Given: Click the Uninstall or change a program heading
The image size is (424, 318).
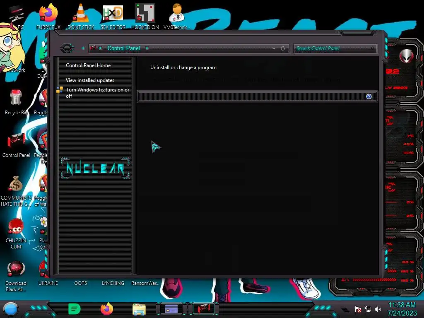Looking at the screenshot, I should pyautogui.click(x=183, y=67).
